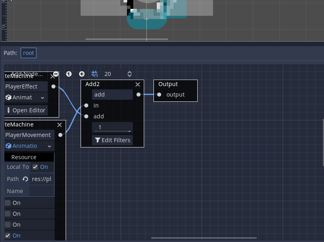Click the add name field on Add2 node
This screenshot has width=324, height=242.
pos(112,94)
